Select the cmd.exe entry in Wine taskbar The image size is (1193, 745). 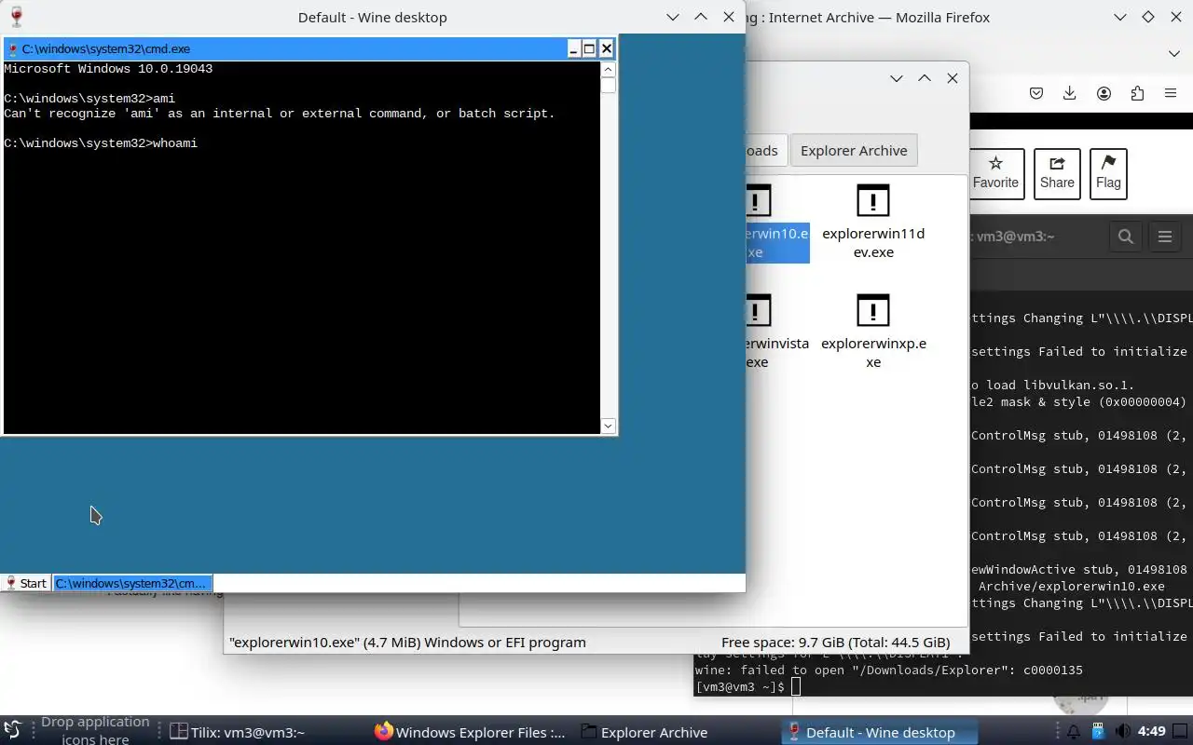tap(132, 583)
